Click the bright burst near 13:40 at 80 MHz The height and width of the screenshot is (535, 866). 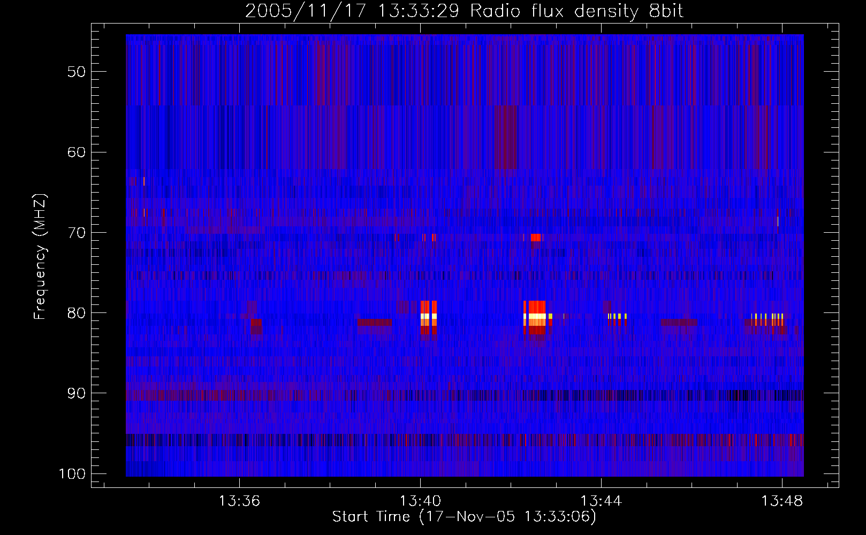[428, 317]
